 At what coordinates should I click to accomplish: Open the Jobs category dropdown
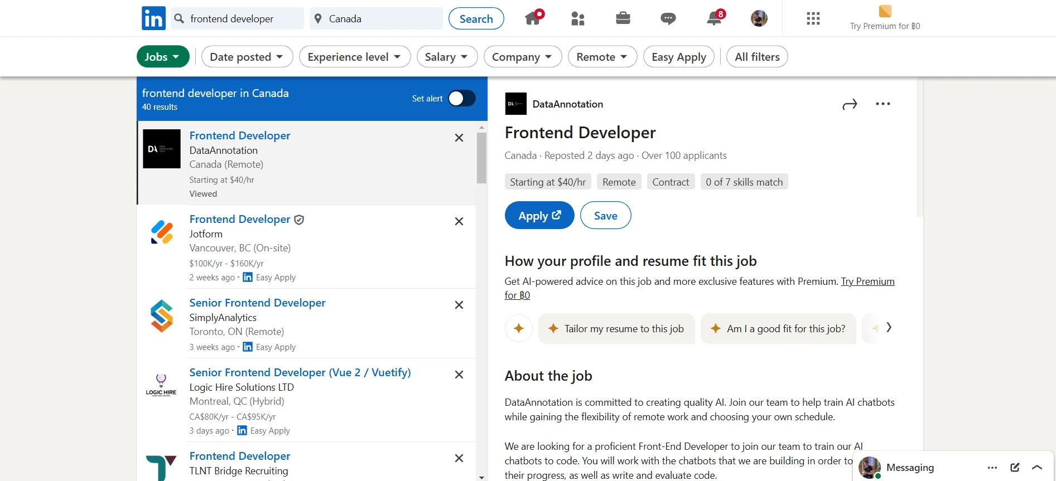[163, 57]
